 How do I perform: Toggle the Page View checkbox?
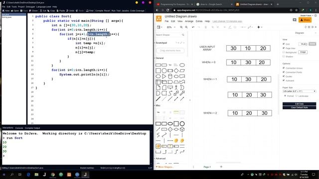pyautogui.click(x=284, y=48)
